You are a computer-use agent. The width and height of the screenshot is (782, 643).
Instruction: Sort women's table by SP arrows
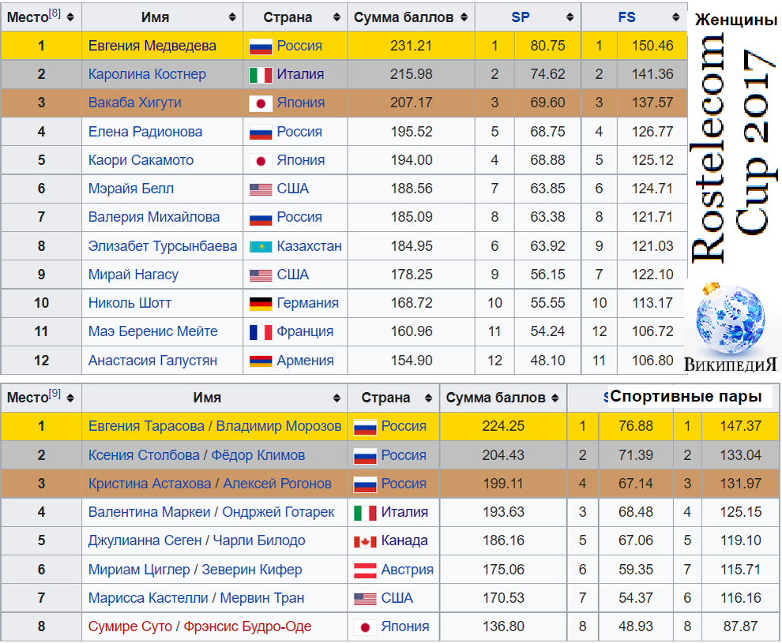click(x=570, y=17)
